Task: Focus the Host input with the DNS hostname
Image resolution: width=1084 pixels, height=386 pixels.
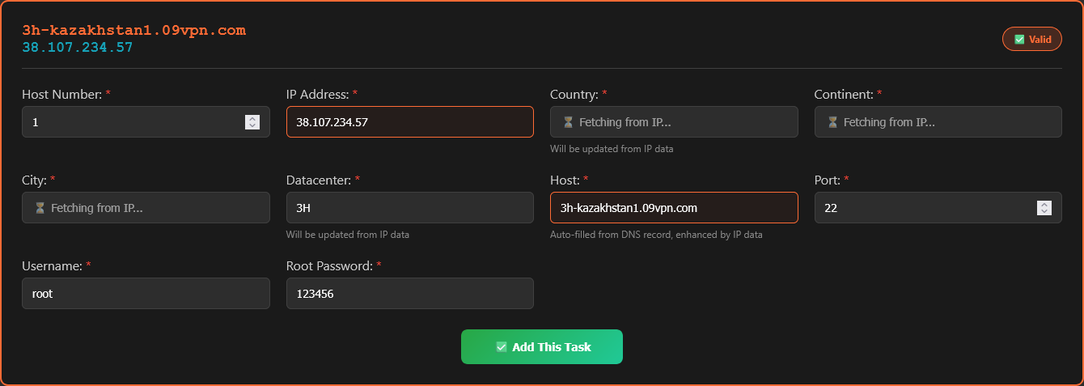Action: (673, 208)
